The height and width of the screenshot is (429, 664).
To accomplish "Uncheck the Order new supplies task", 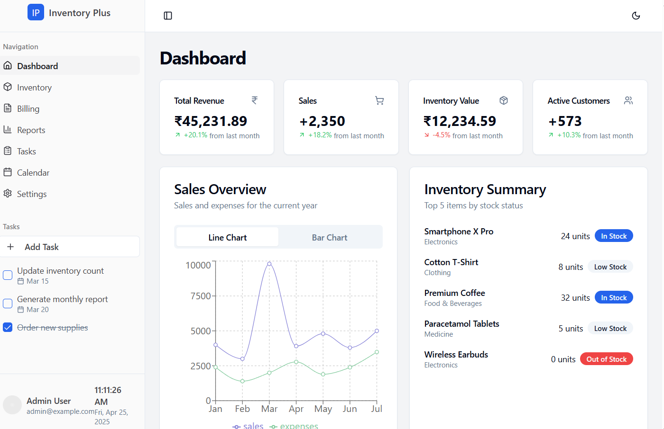I will coord(8,327).
